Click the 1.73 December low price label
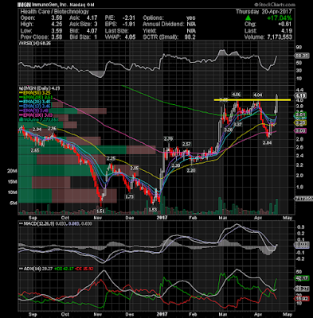This screenshot has width=313, height=318. pyautogui.click(x=129, y=196)
